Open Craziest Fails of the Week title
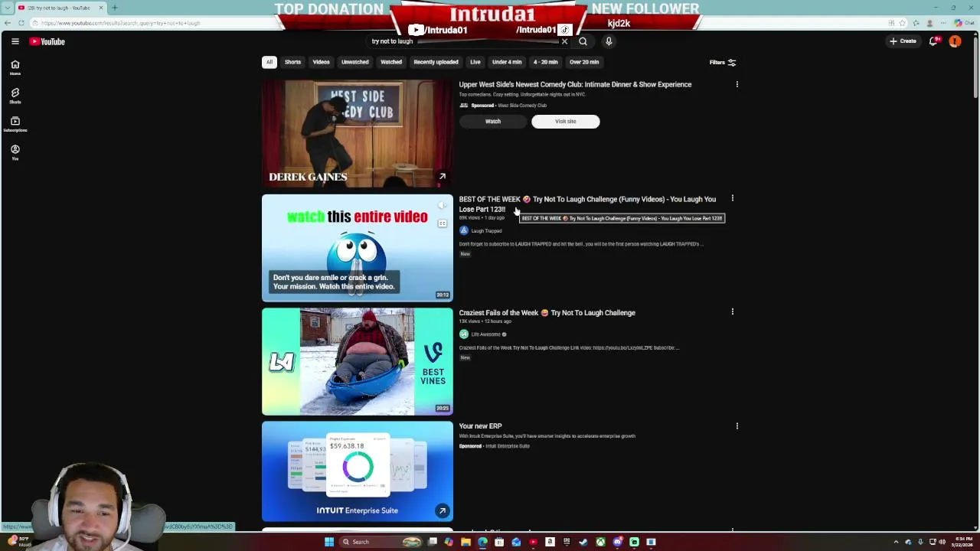This screenshot has width=980, height=551. click(x=547, y=312)
